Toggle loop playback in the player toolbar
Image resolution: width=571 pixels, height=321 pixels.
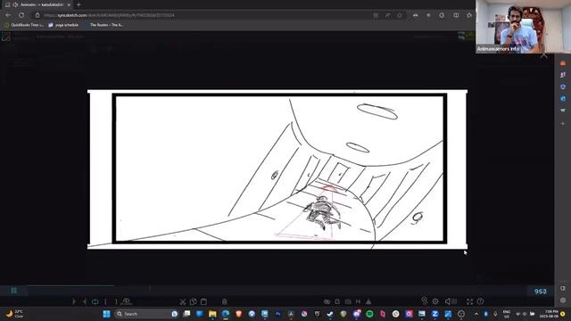point(95,301)
